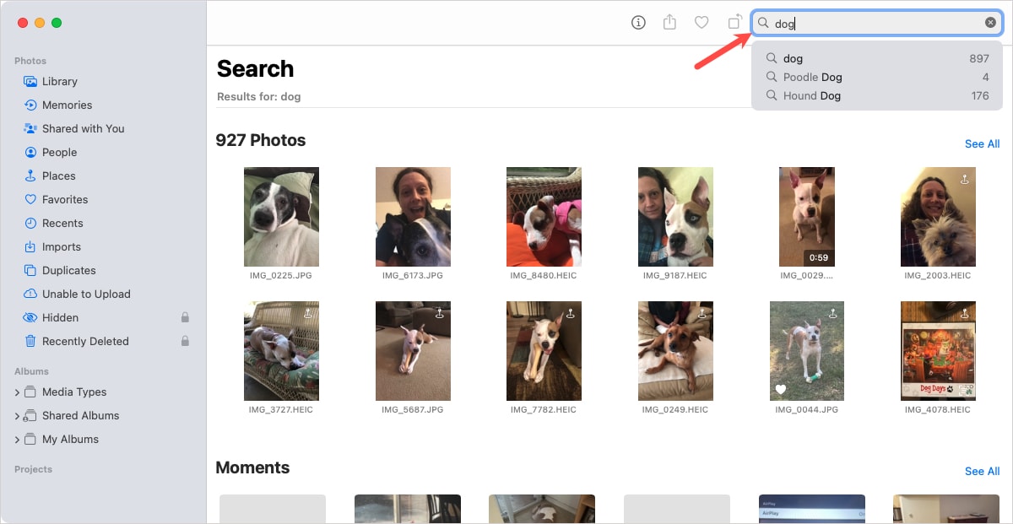Open the IMG_8480.HEIC thumbnail

coord(544,217)
